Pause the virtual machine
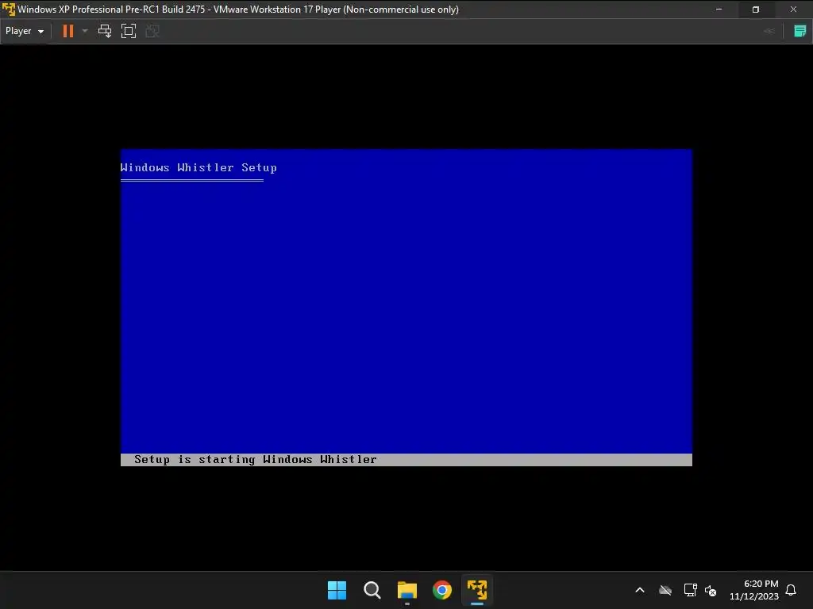The width and height of the screenshot is (813, 609). (x=68, y=31)
